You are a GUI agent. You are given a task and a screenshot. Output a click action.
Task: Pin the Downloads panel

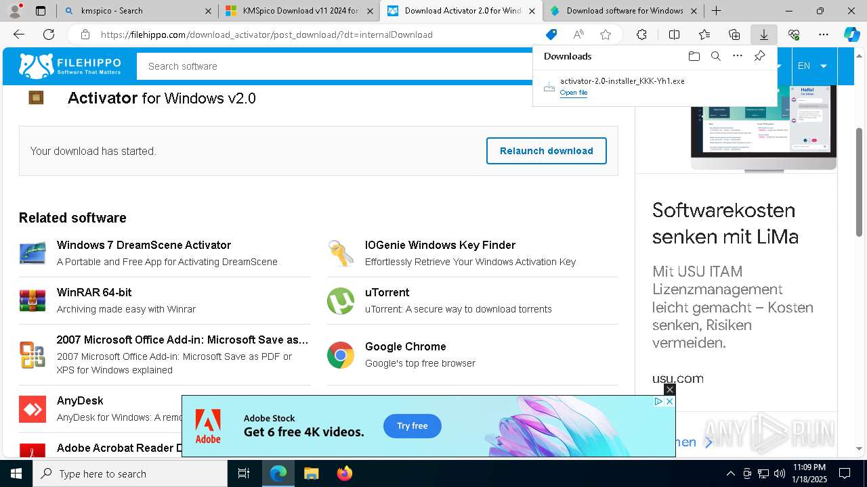pos(759,56)
